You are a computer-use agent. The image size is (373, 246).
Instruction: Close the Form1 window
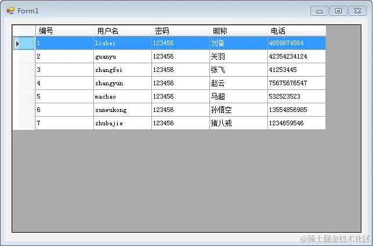[357, 11]
